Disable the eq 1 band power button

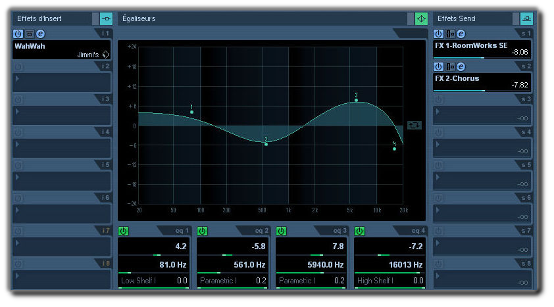coord(123,231)
